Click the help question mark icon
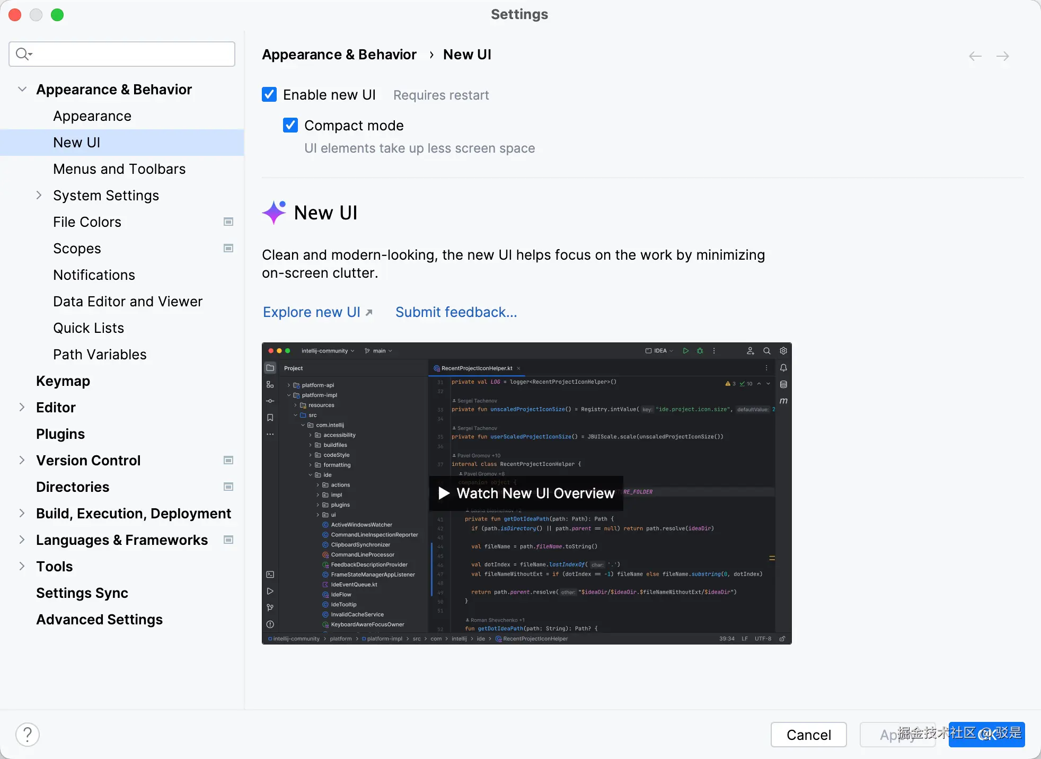Screen dimensions: 1041x759 (28, 735)
